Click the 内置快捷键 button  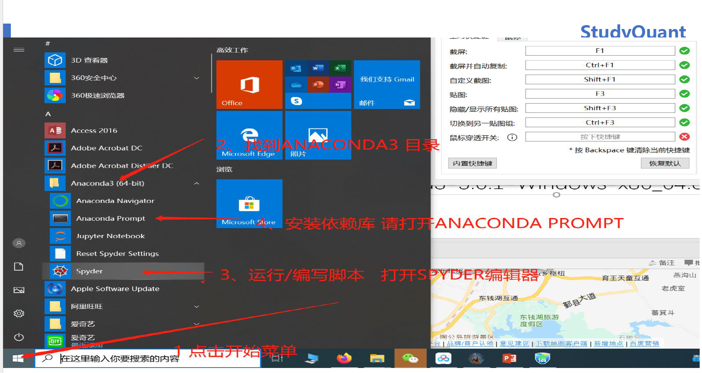tap(472, 164)
